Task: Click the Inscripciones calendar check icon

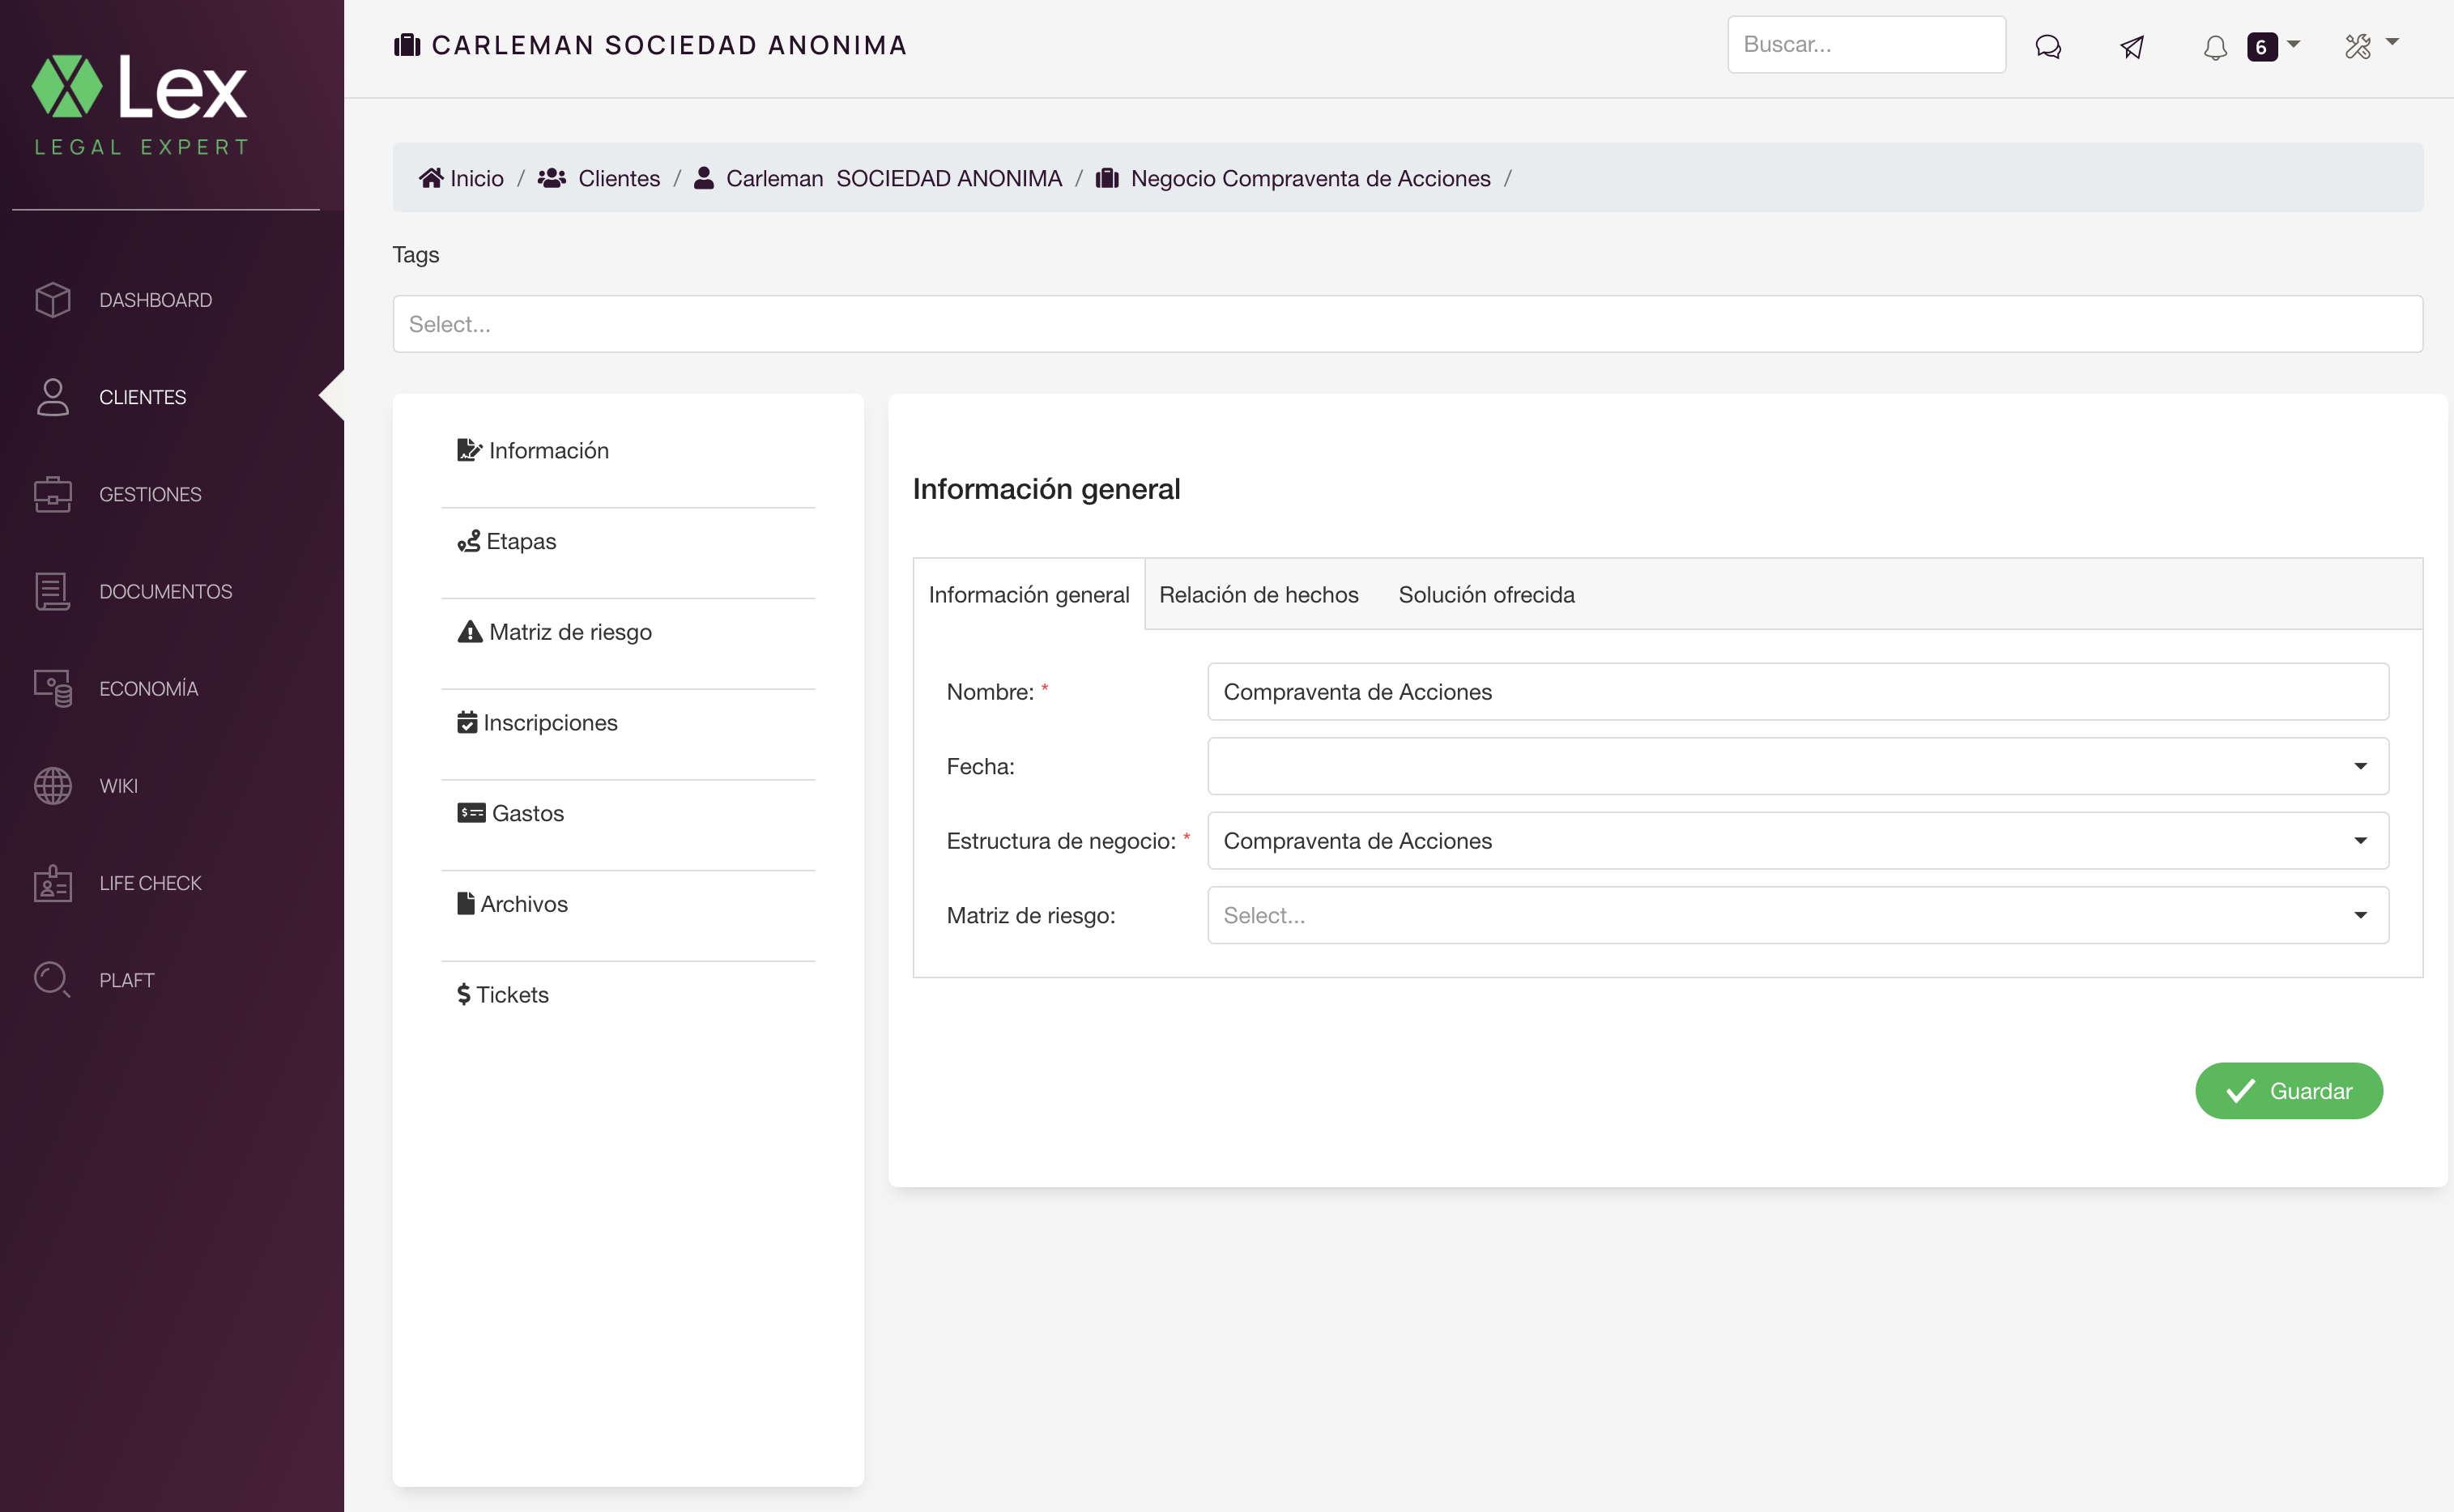Action: click(x=467, y=722)
